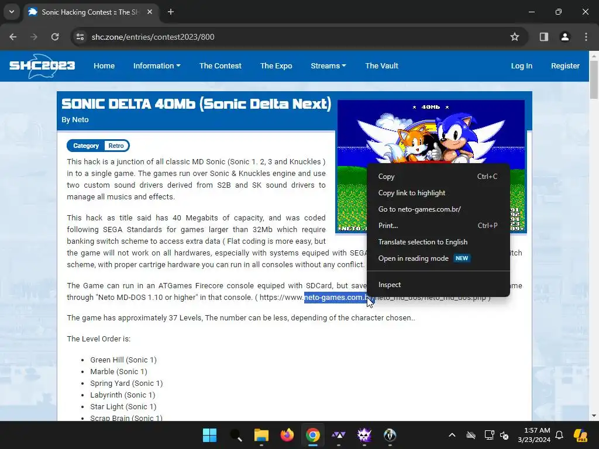Image resolution: width=599 pixels, height=449 pixels.
Task: Choose Open in reading mode
Action: (x=438, y=258)
